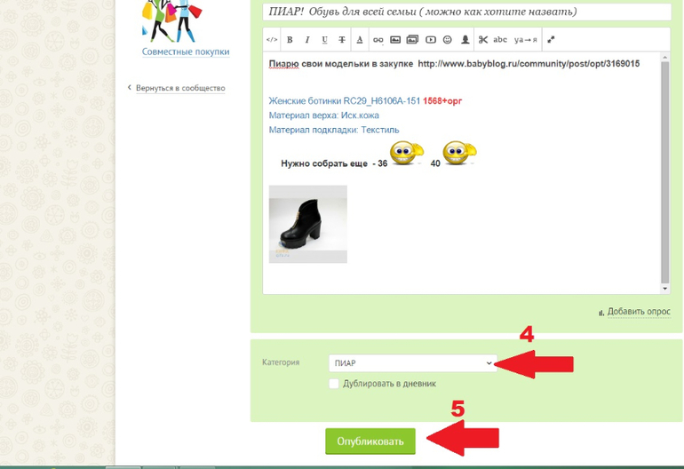Apply italic formatting in editor

click(307, 40)
